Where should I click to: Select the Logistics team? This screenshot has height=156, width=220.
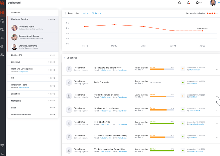pyautogui.click(x=33, y=94)
